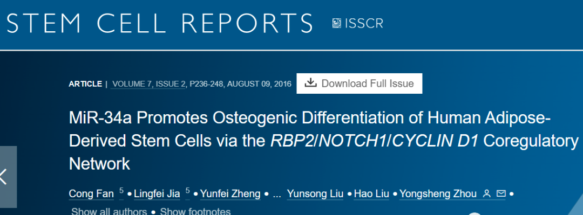Click Download Full Issue button
The image size is (583, 215).
(359, 84)
